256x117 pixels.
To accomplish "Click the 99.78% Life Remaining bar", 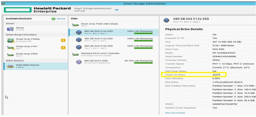I will tap(143, 63).
